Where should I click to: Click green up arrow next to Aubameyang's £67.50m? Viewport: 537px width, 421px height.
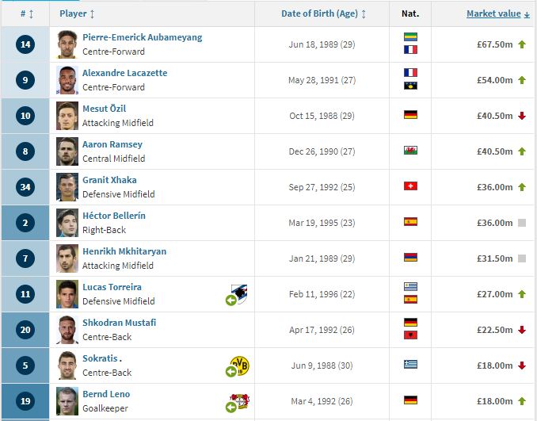click(522, 44)
